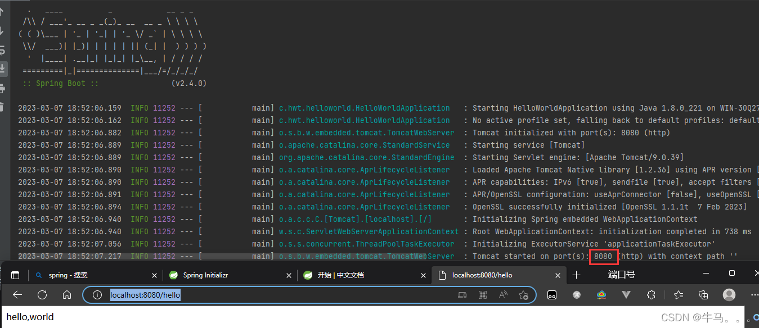Click the "(v2.4.0)" version text
759x328 pixels.
189,83
